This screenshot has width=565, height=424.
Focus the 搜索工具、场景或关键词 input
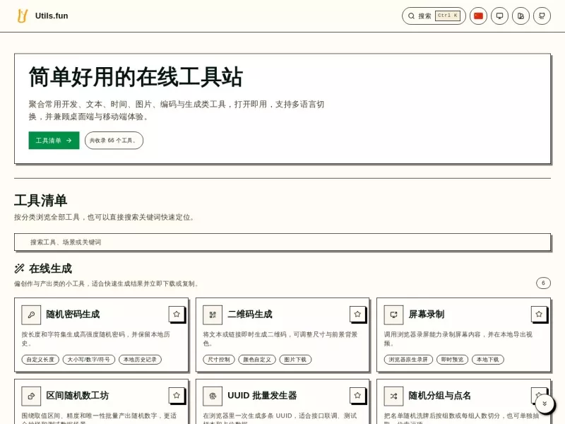point(282,242)
